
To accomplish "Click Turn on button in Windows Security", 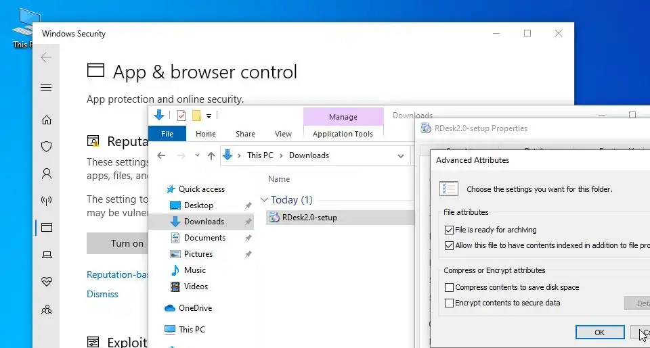I will pos(117,243).
